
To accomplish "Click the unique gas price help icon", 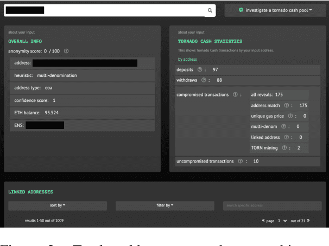I will click(x=290, y=116).
